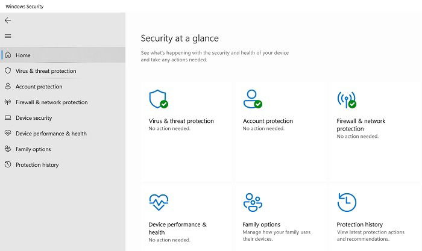This screenshot has width=422, height=251.
Task: Click the Device security laptop sidebar icon
Action: 8,117
